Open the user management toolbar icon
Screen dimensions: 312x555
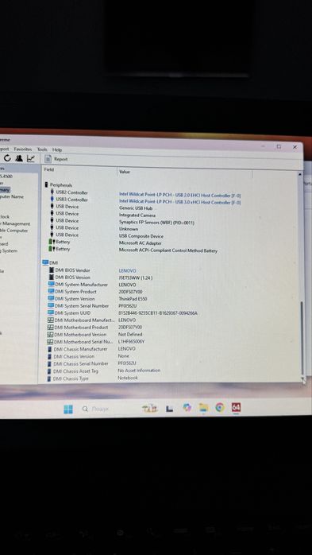(19, 158)
